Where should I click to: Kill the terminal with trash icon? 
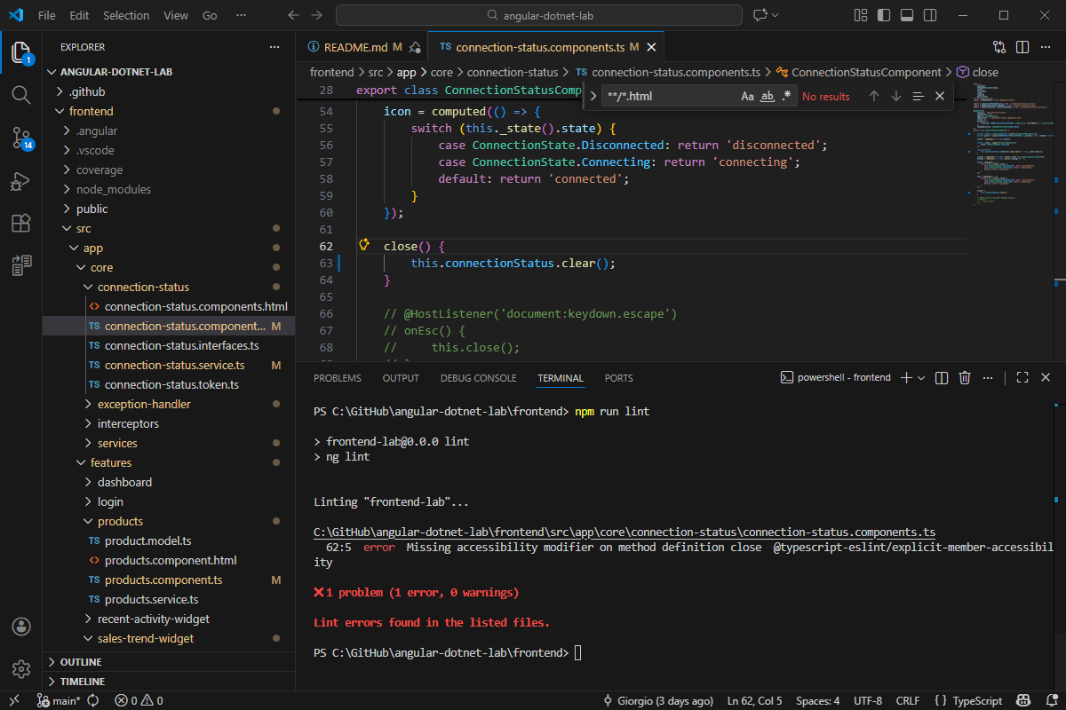(965, 377)
